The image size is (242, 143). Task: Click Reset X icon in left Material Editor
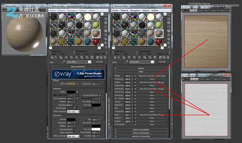(66, 57)
